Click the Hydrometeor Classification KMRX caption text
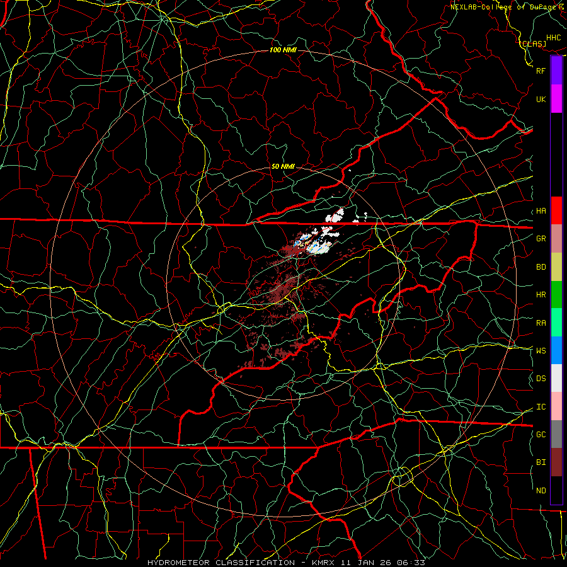Image resolution: width=567 pixels, height=567 pixels. click(x=286, y=563)
